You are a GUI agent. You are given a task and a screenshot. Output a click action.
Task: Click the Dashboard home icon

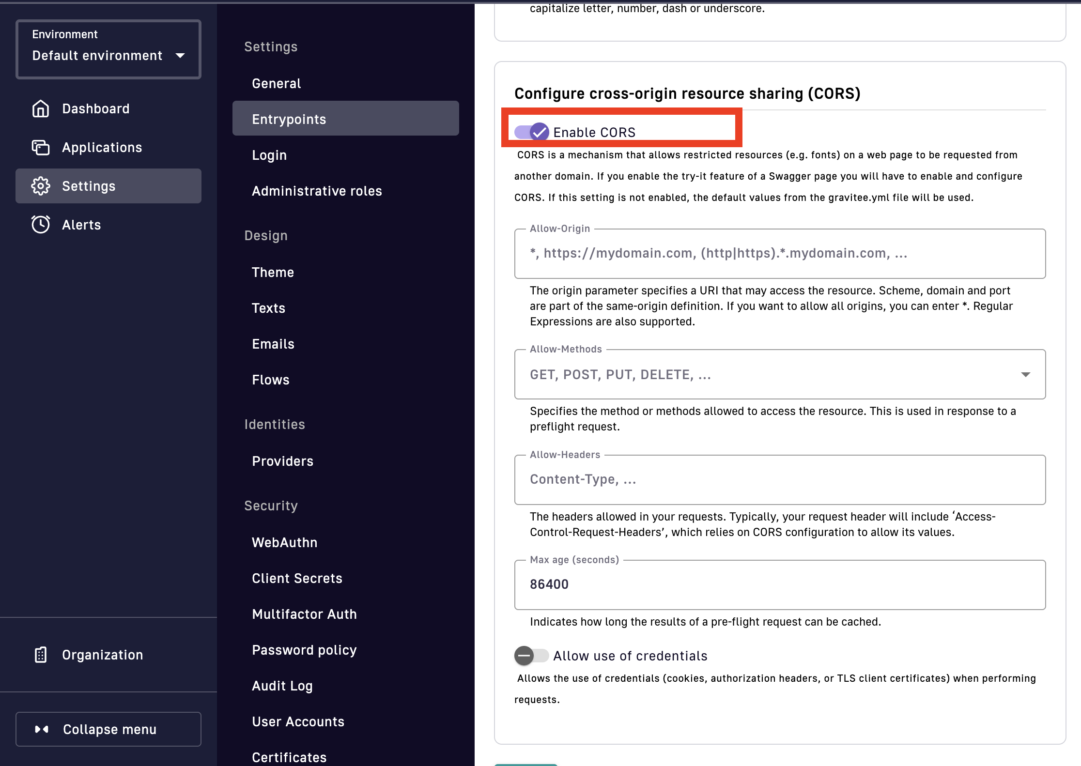[41, 108]
